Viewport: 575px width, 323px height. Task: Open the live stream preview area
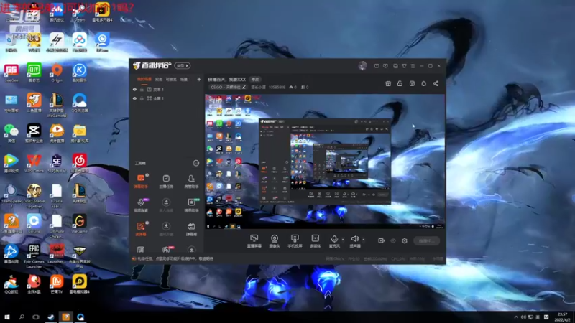click(325, 161)
